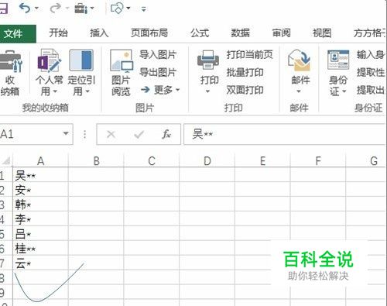Select column A header
This screenshot has height=306, width=387.
[40, 161]
